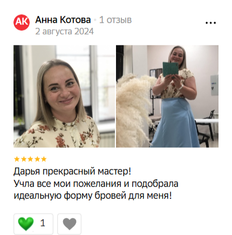The height and width of the screenshot is (235, 232).
Task: Click the like count number 1
Action: pyautogui.click(x=43, y=223)
